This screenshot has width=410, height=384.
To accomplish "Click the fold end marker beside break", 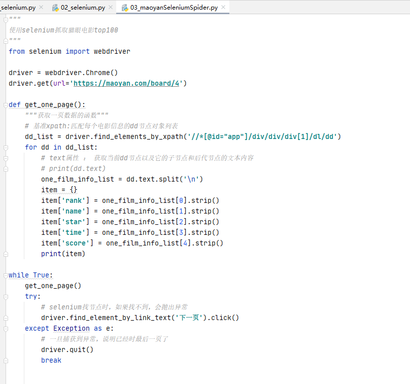I will pyautogui.click(x=6, y=361).
